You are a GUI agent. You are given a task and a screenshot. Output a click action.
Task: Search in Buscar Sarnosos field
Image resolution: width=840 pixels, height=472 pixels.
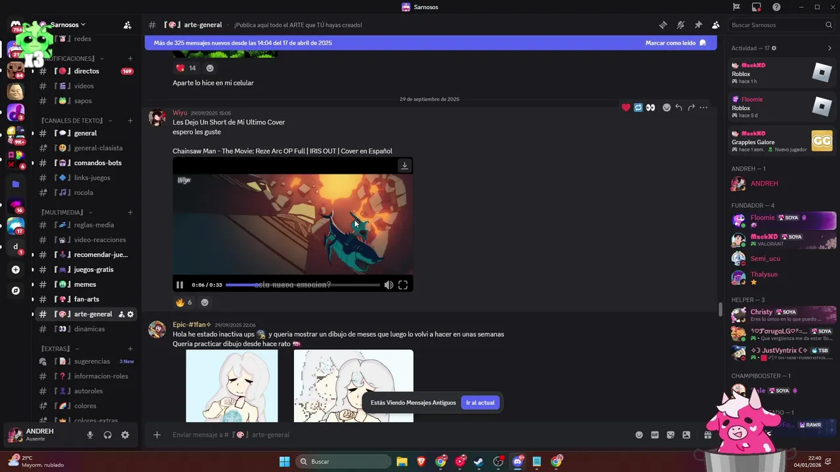point(781,25)
